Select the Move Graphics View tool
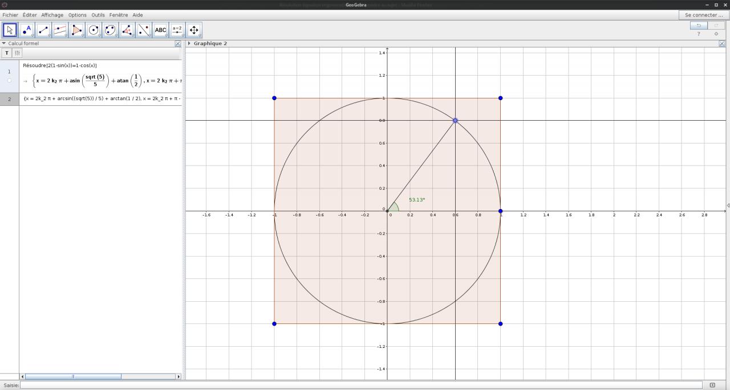 pyautogui.click(x=194, y=30)
